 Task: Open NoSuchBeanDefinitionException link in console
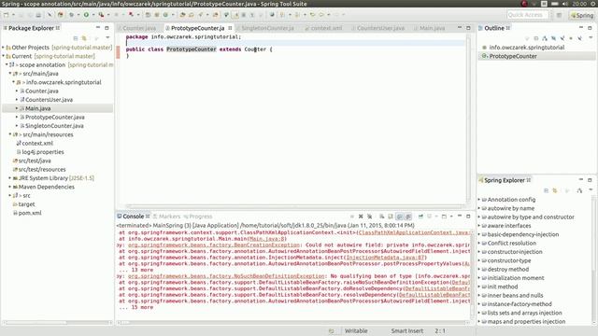(x=226, y=276)
